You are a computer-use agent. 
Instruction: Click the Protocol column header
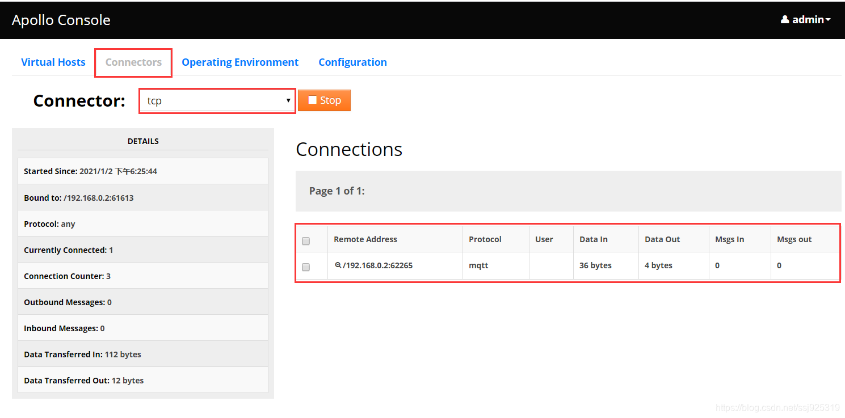tap(485, 239)
